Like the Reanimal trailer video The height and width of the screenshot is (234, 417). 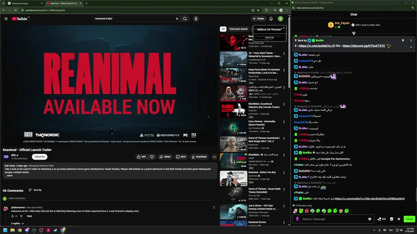pos(141,157)
